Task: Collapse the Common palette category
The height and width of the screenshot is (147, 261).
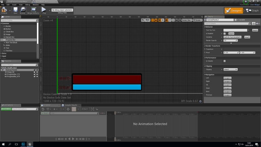Action: coord(1,23)
